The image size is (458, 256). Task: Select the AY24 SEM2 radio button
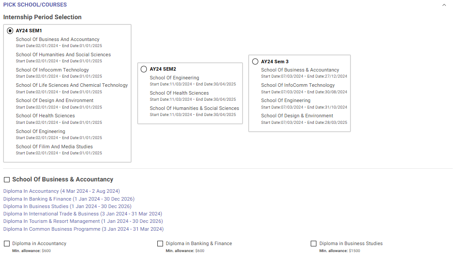pyautogui.click(x=144, y=69)
